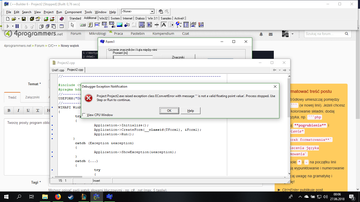The width and height of the screenshot is (360, 202).
Task: Select the ScrollBox component icon
Action: pyautogui.click(x=142, y=25)
